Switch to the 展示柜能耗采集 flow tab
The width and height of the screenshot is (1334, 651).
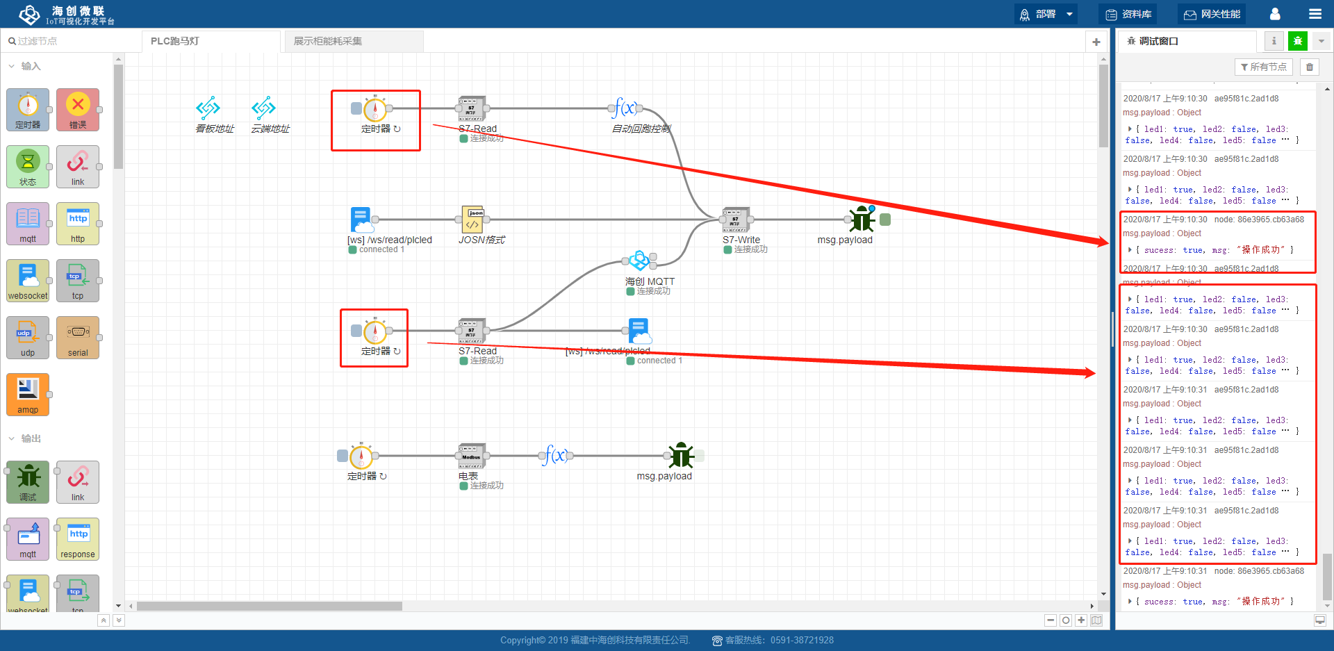point(354,41)
